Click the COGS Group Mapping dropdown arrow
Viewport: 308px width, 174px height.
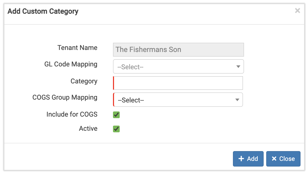237,100
